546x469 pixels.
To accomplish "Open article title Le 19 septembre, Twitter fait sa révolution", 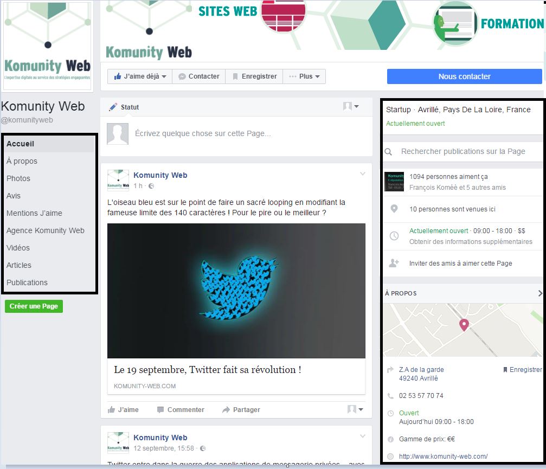I will click(x=207, y=370).
